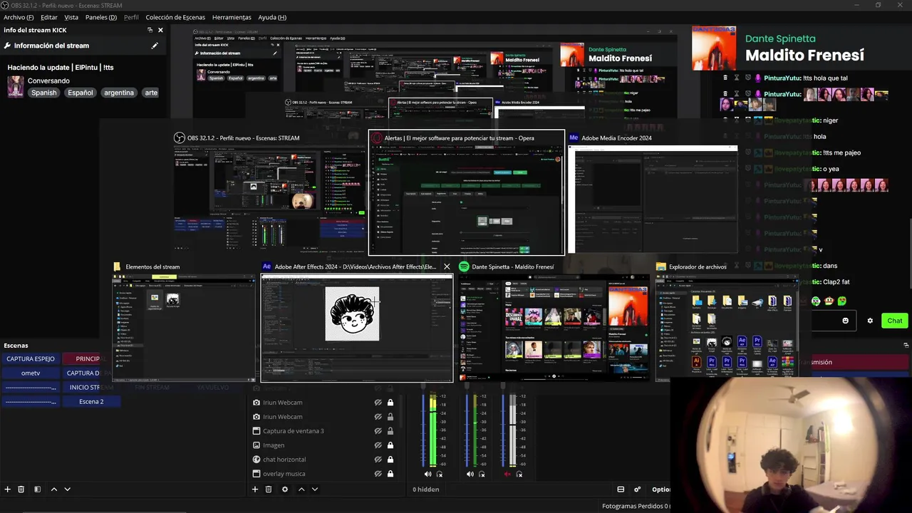Unmute the red muted speaker icon
The width and height of the screenshot is (912, 513).
507,474
